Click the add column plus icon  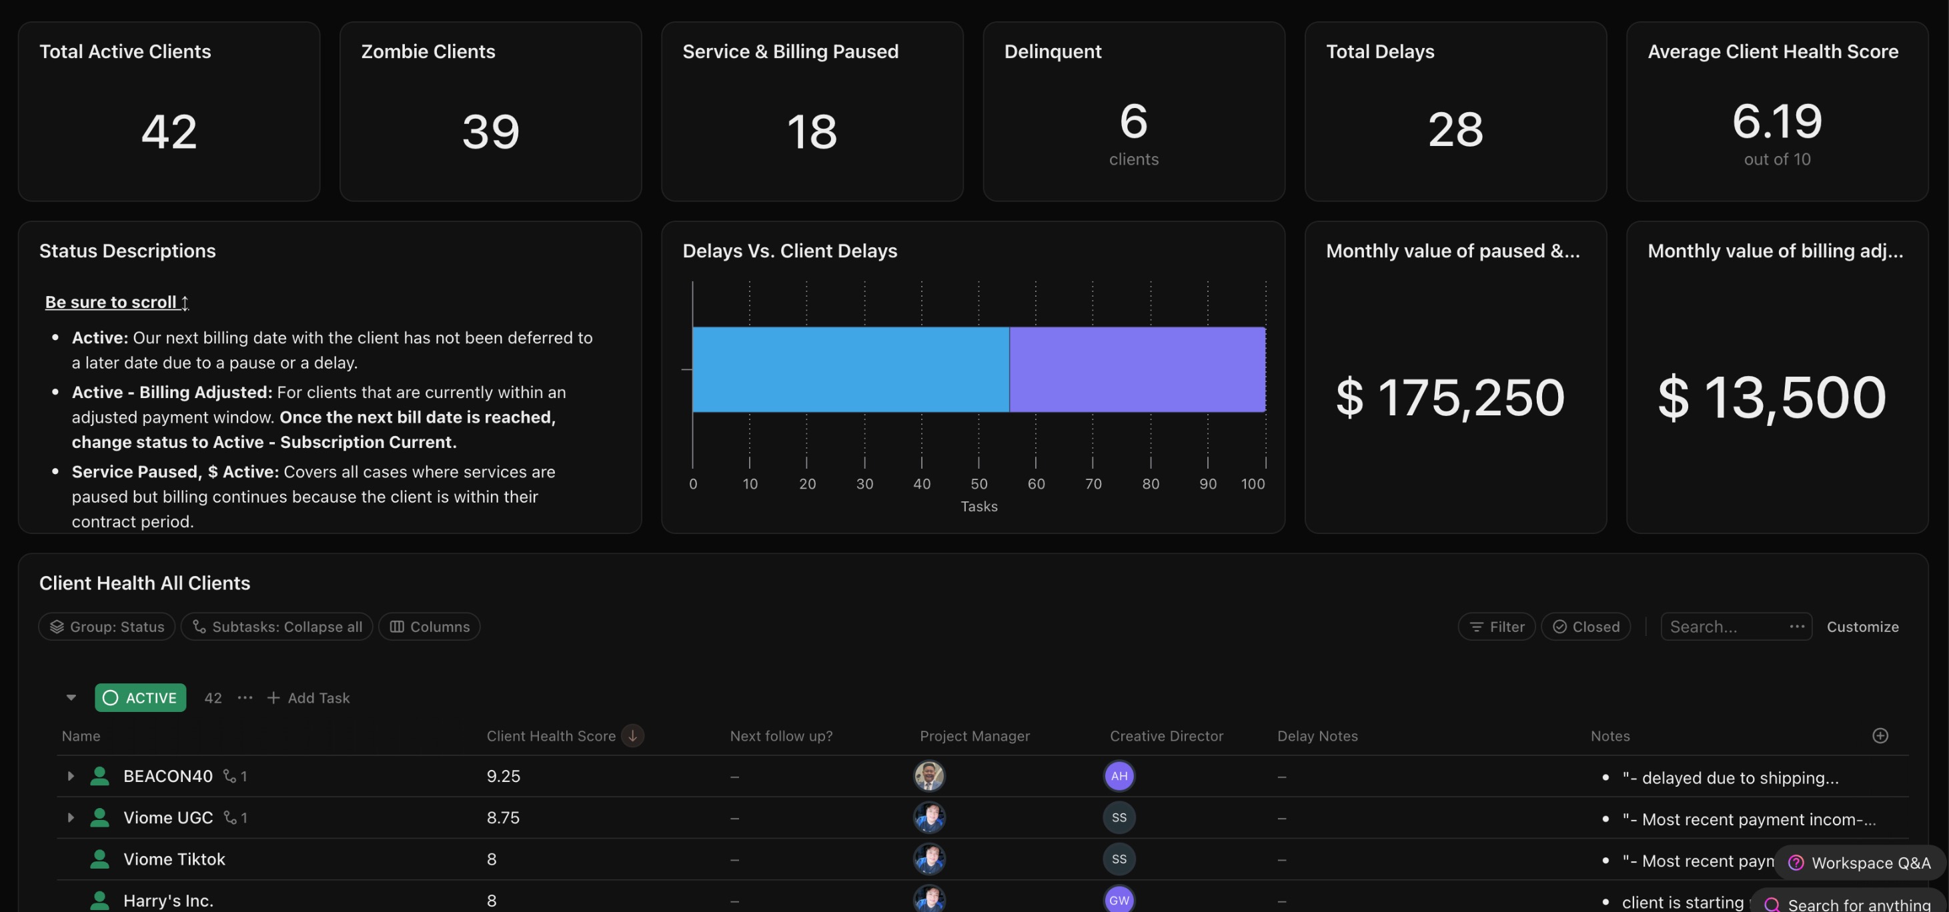point(1880,736)
